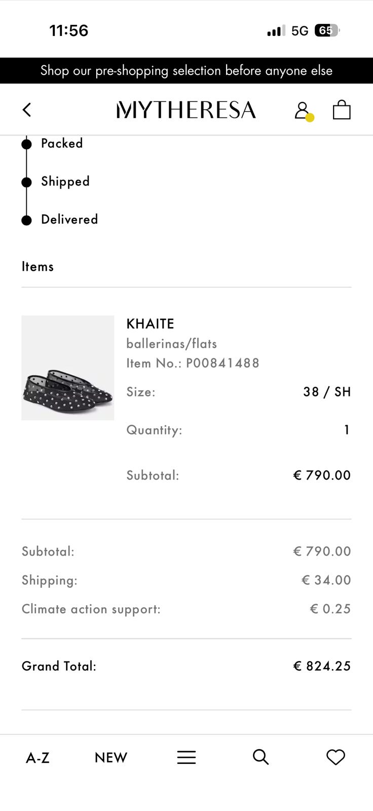This screenshot has height=811, width=373.
Task: Tap the Item No. P00841488 text
Action: click(193, 363)
